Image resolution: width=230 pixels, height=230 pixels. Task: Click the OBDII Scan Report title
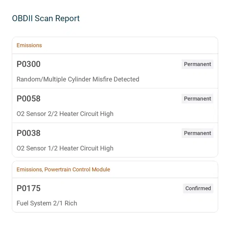pos(46,18)
